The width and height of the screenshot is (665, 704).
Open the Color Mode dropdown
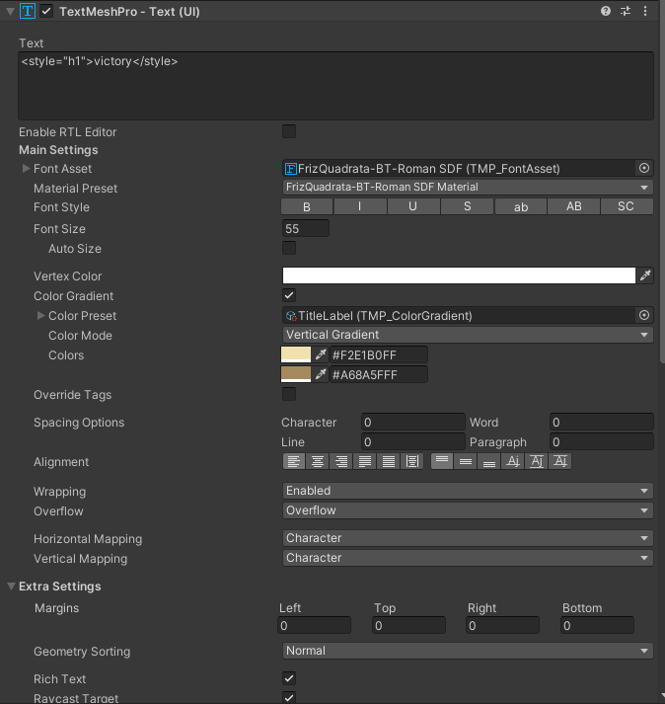coord(468,335)
